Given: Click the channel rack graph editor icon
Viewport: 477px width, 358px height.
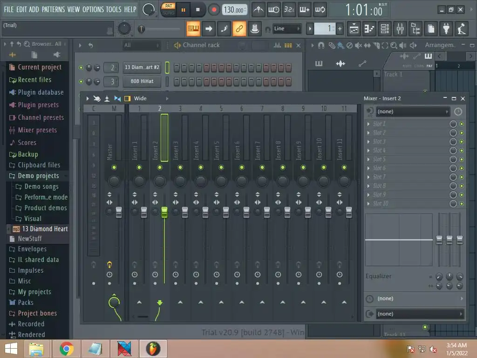Looking at the screenshot, I should (277, 45).
